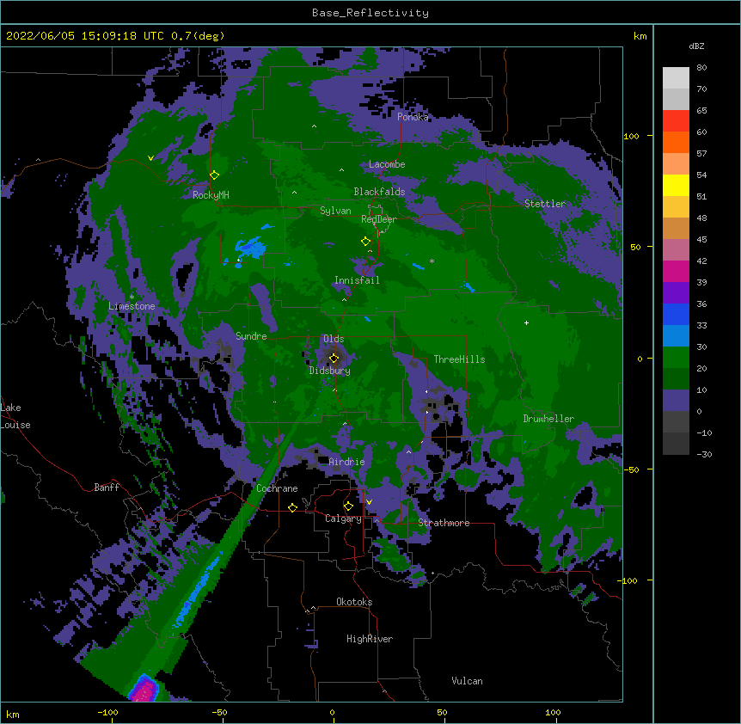The width and height of the screenshot is (741, 724).
Task: Click the Blackfalds label
Action: (x=379, y=192)
